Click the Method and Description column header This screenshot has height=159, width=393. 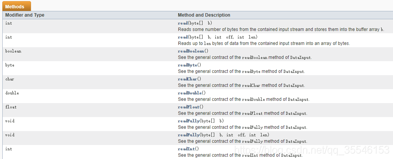point(204,15)
